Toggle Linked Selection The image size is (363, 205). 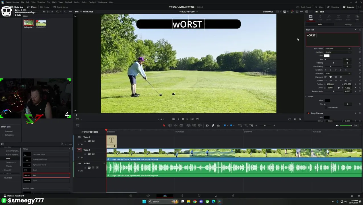213,126
